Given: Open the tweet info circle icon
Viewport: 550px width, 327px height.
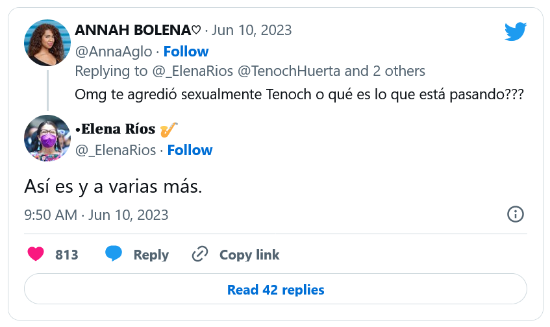Looking at the screenshot, I should tap(515, 215).
